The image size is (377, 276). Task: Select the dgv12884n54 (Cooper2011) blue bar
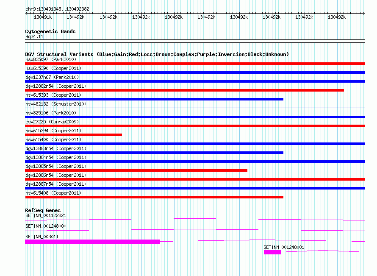pyautogui.click(x=195, y=162)
